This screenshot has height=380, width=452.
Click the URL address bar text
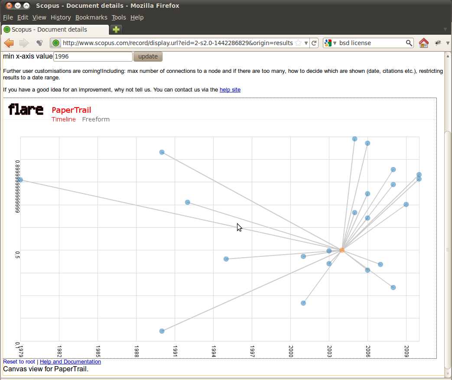[178, 43]
